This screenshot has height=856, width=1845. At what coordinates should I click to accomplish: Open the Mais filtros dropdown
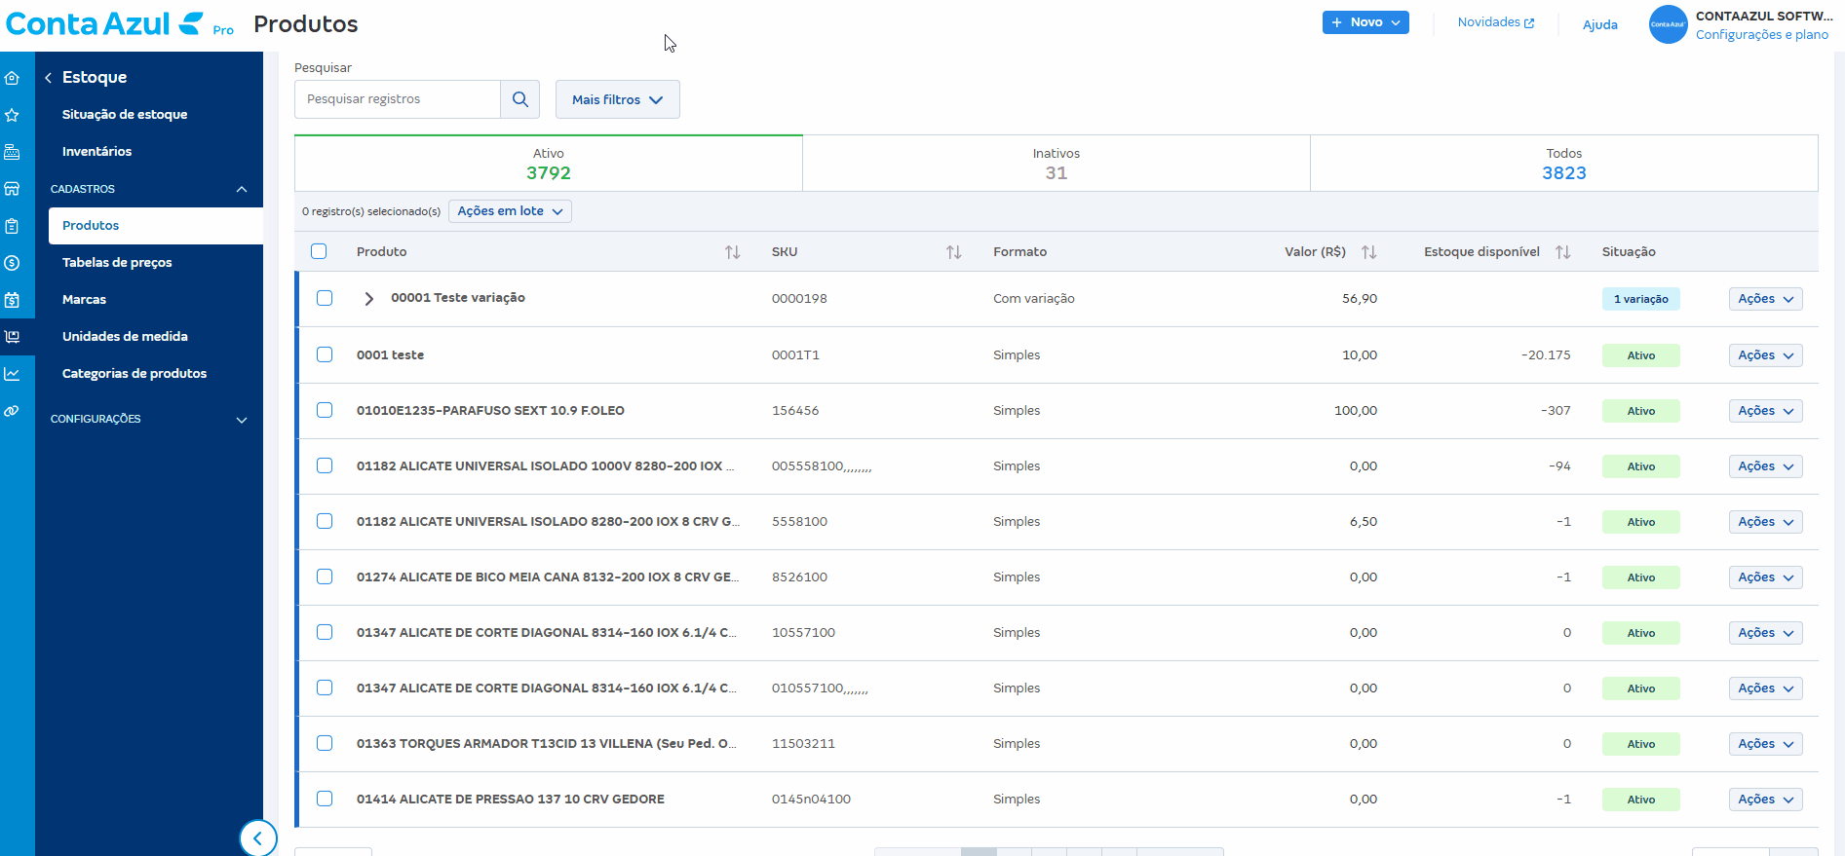click(618, 99)
